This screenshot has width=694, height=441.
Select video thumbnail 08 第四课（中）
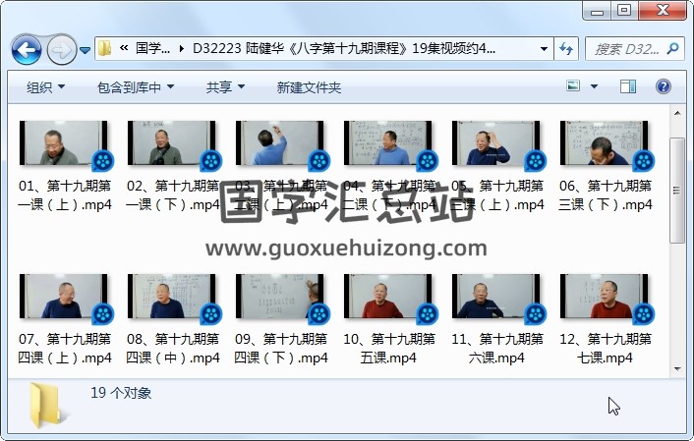click(x=172, y=297)
